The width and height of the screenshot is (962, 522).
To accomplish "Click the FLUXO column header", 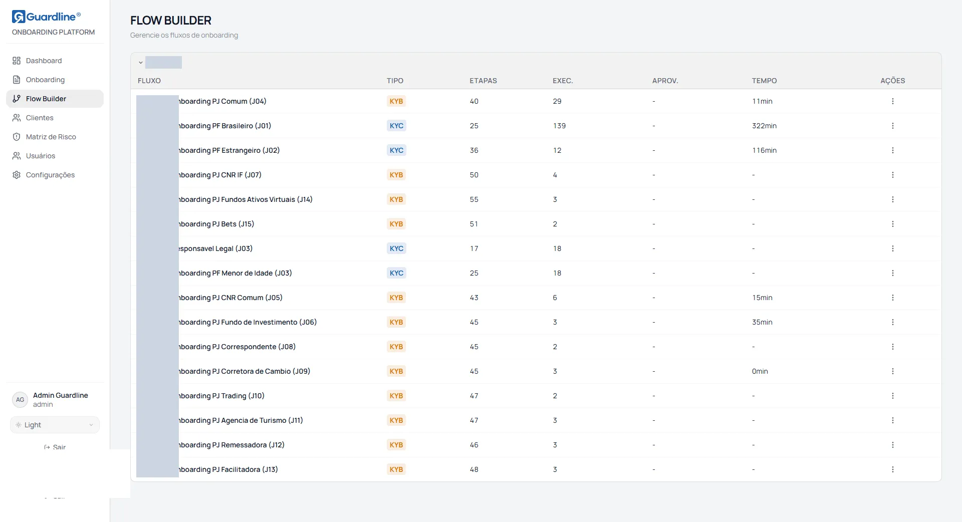I will coord(149,81).
